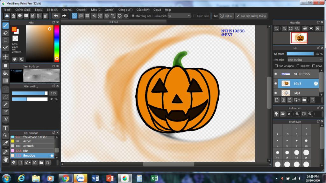Open the Bộ lọc(R) menu
The width and height of the screenshot is (326, 183).
[x=53, y=10]
